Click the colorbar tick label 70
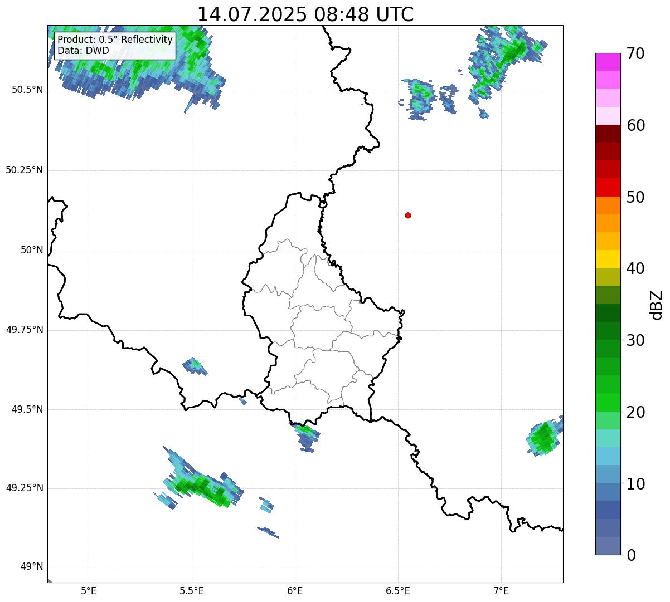670x602 pixels. (x=635, y=53)
